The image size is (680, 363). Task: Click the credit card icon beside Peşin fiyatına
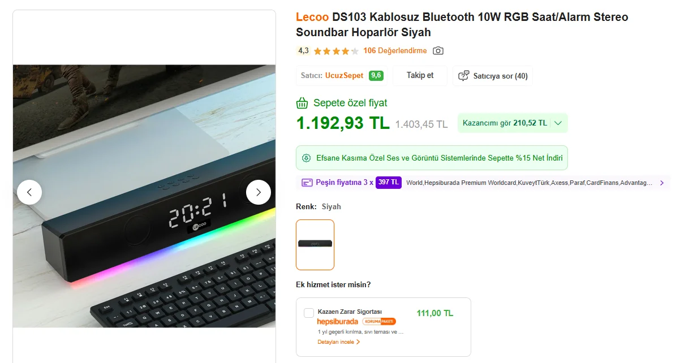(307, 183)
